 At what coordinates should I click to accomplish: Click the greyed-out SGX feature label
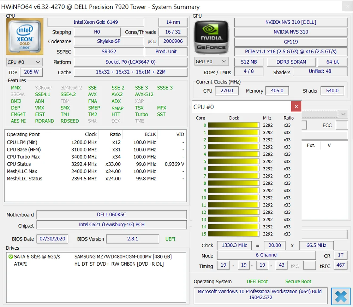click(116, 121)
